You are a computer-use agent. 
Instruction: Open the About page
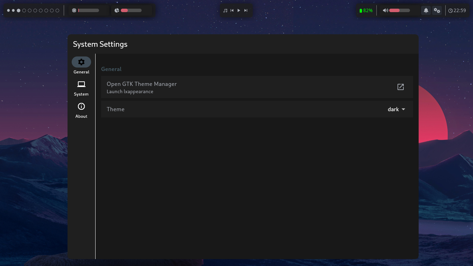coord(81,110)
